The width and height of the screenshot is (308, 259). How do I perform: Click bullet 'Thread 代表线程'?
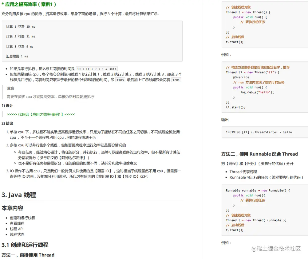pyautogui.click(x=243, y=172)
